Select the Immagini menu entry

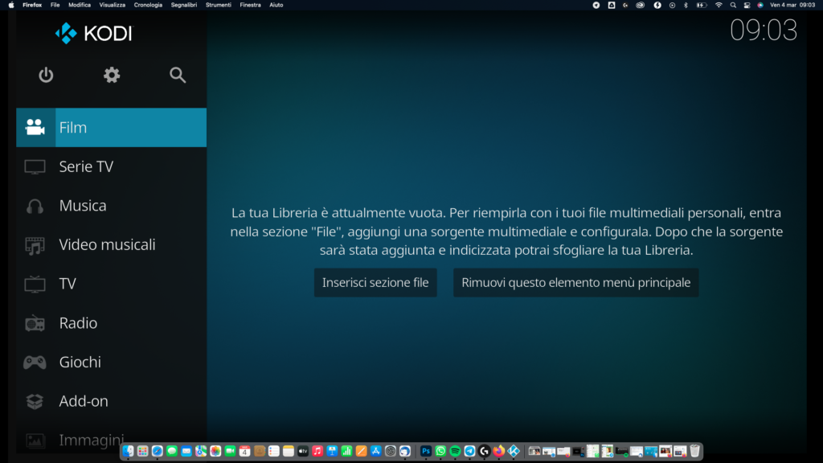92,440
